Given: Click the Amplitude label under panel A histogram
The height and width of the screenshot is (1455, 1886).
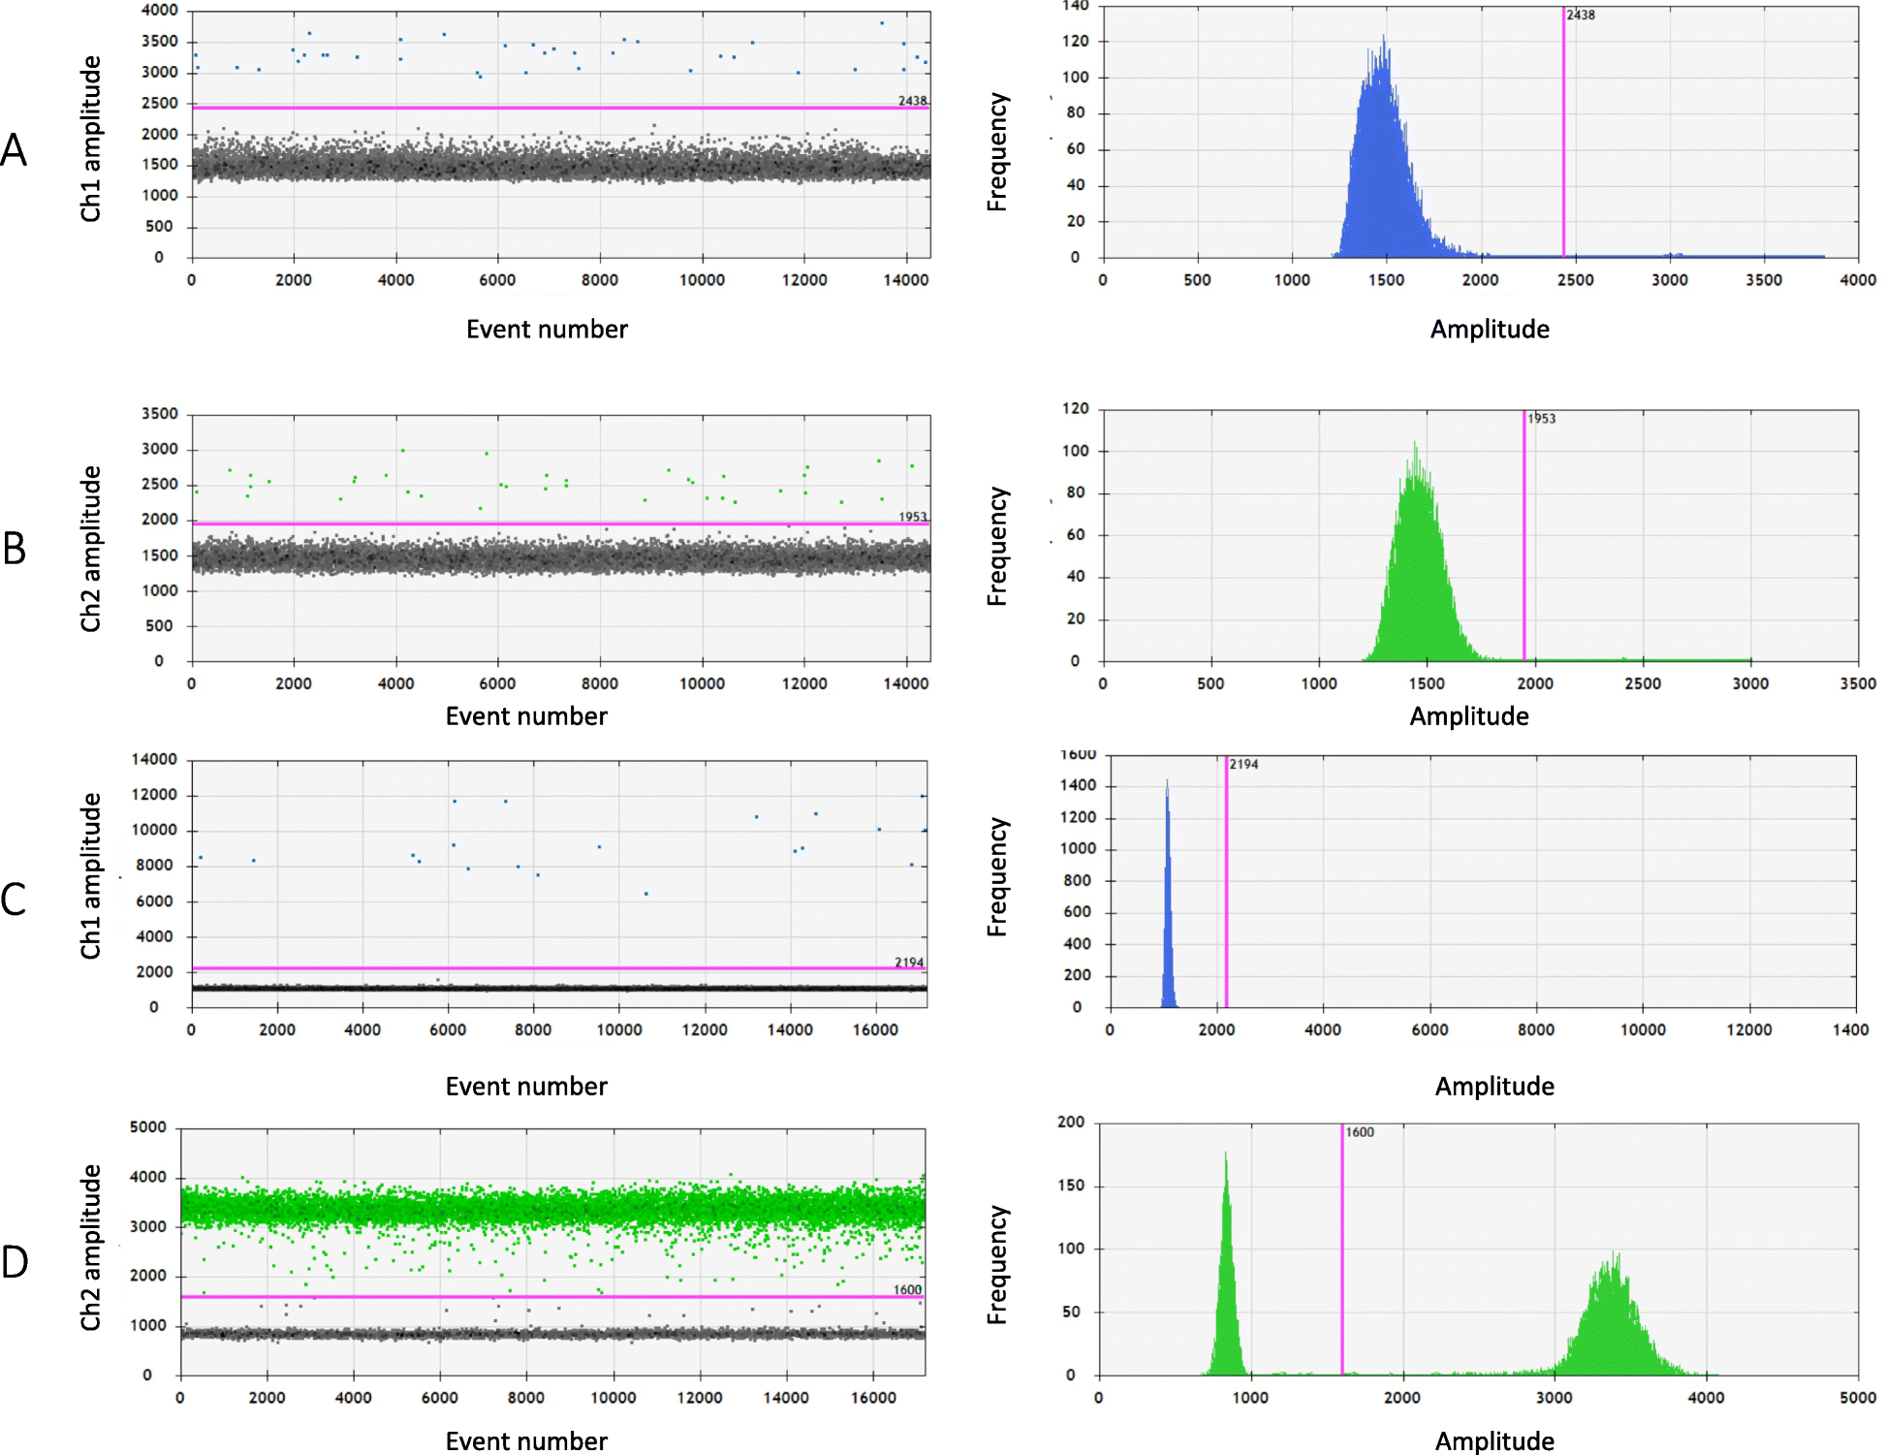Looking at the screenshot, I should [1490, 330].
